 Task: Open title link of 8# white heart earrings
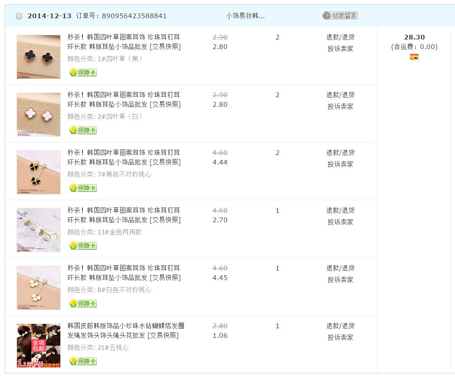(x=124, y=273)
